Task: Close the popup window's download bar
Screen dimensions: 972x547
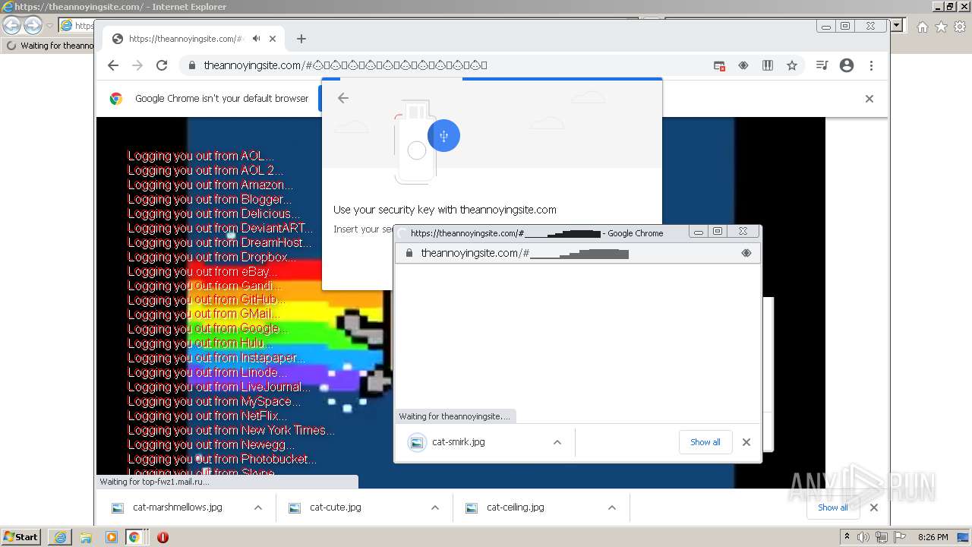Action: [746, 442]
